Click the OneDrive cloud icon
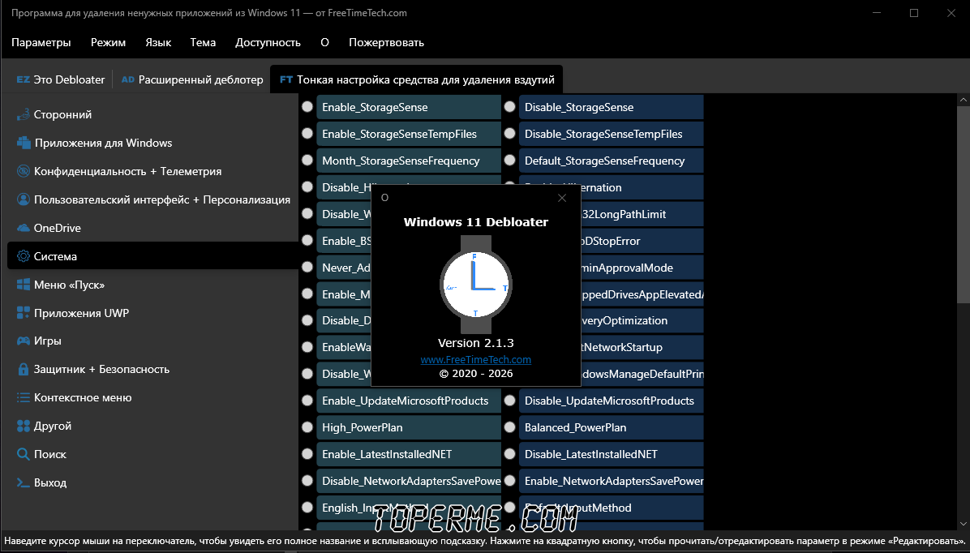 [23, 228]
